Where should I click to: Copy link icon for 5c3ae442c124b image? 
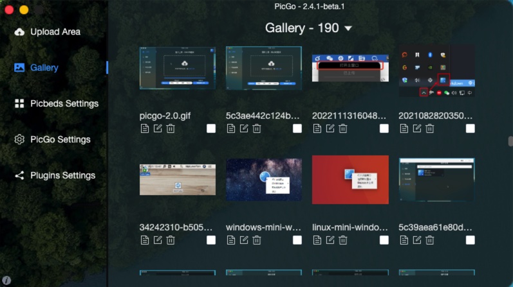231,128
